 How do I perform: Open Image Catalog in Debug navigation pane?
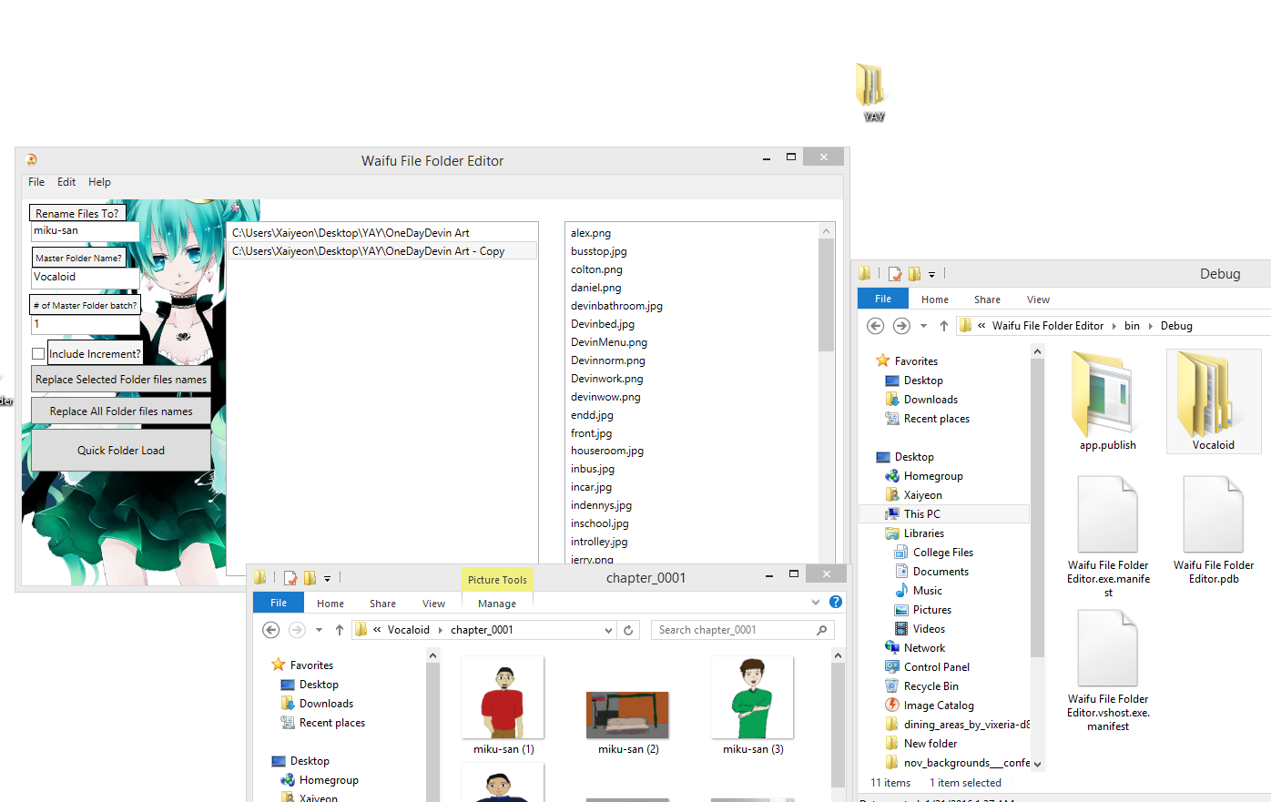(938, 706)
